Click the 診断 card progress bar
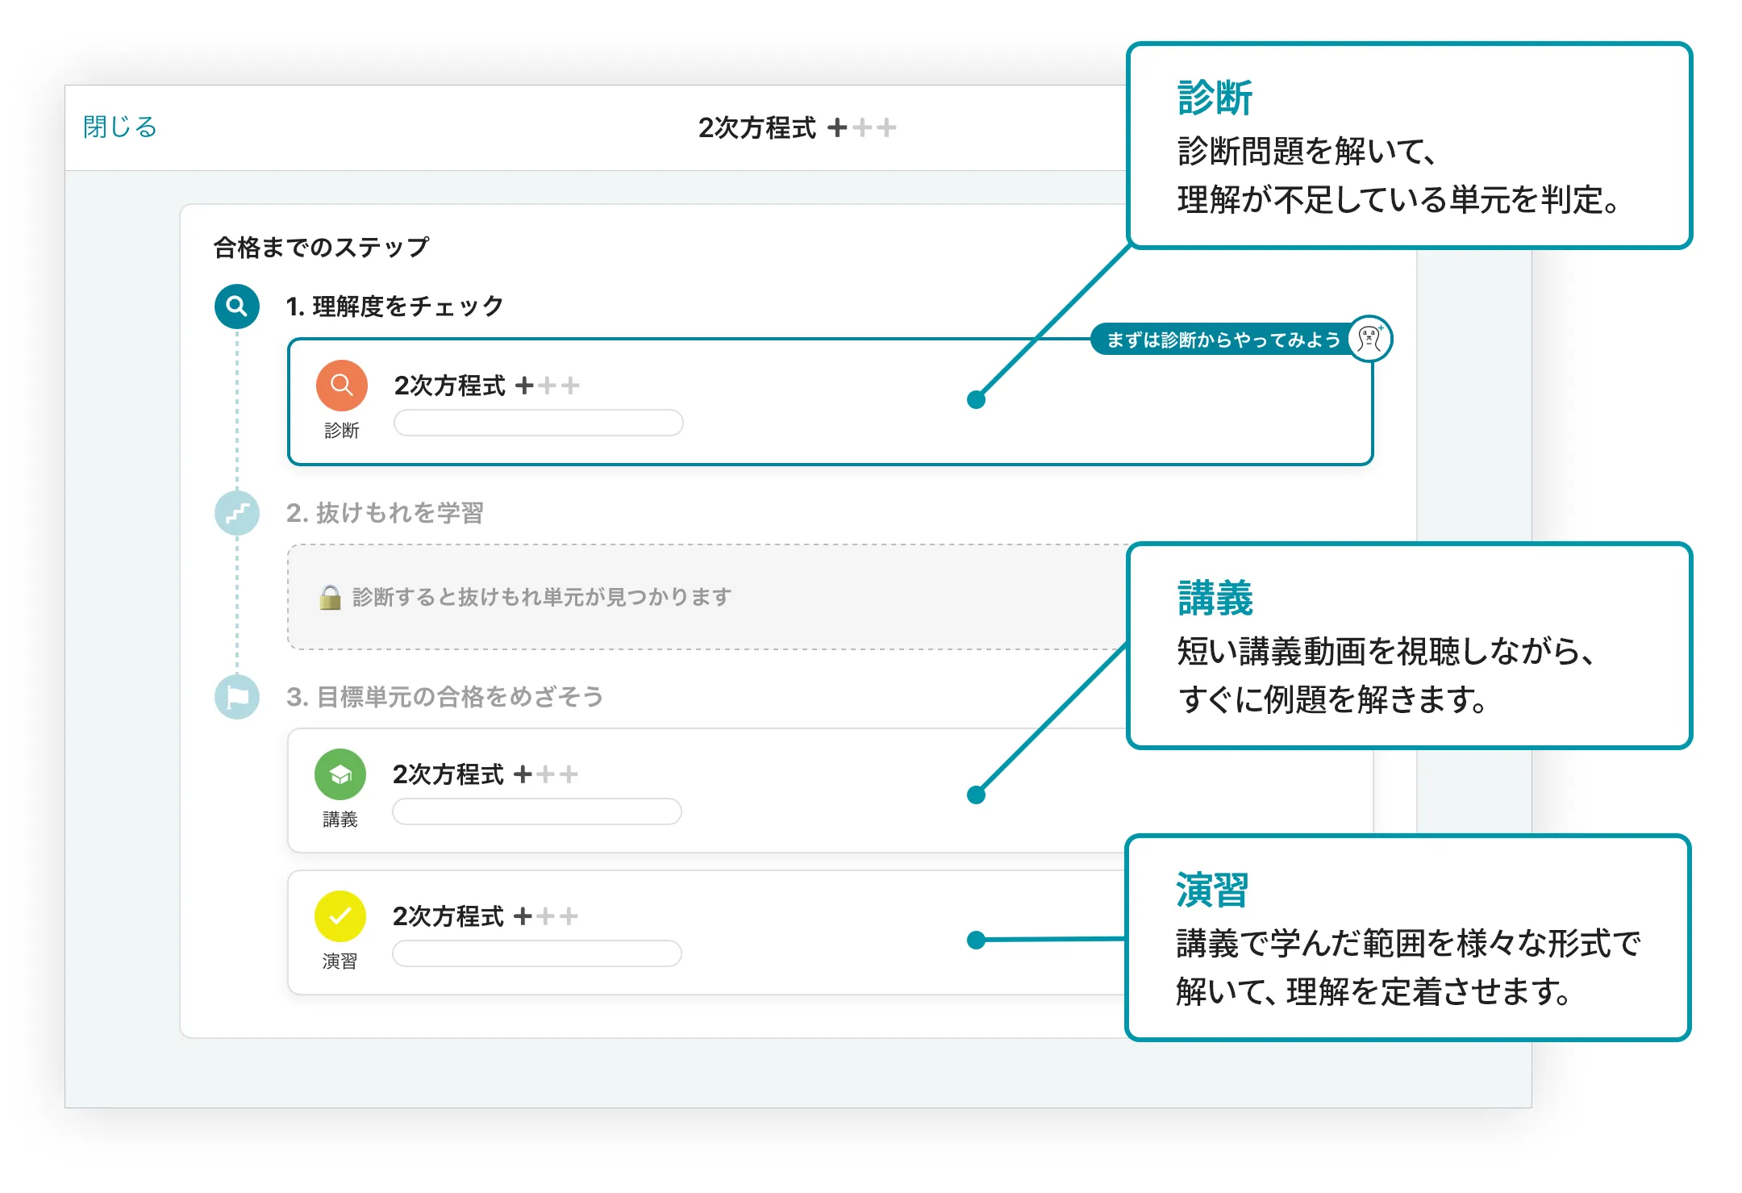Viewport: 1742px width, 1193px height. 539,423
